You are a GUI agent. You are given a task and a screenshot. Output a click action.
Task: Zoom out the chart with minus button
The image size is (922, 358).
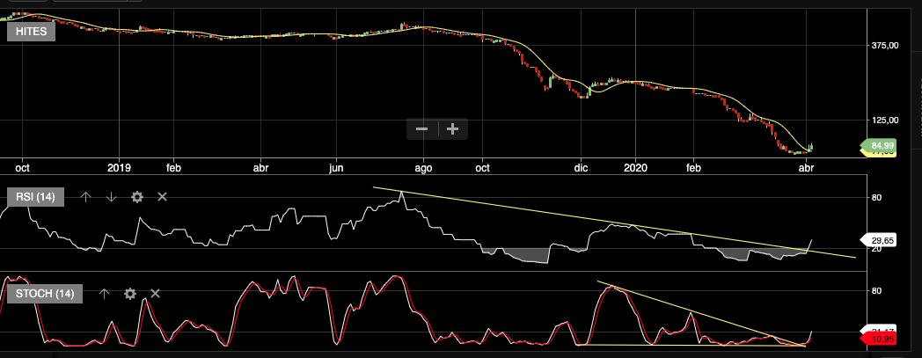421,129
